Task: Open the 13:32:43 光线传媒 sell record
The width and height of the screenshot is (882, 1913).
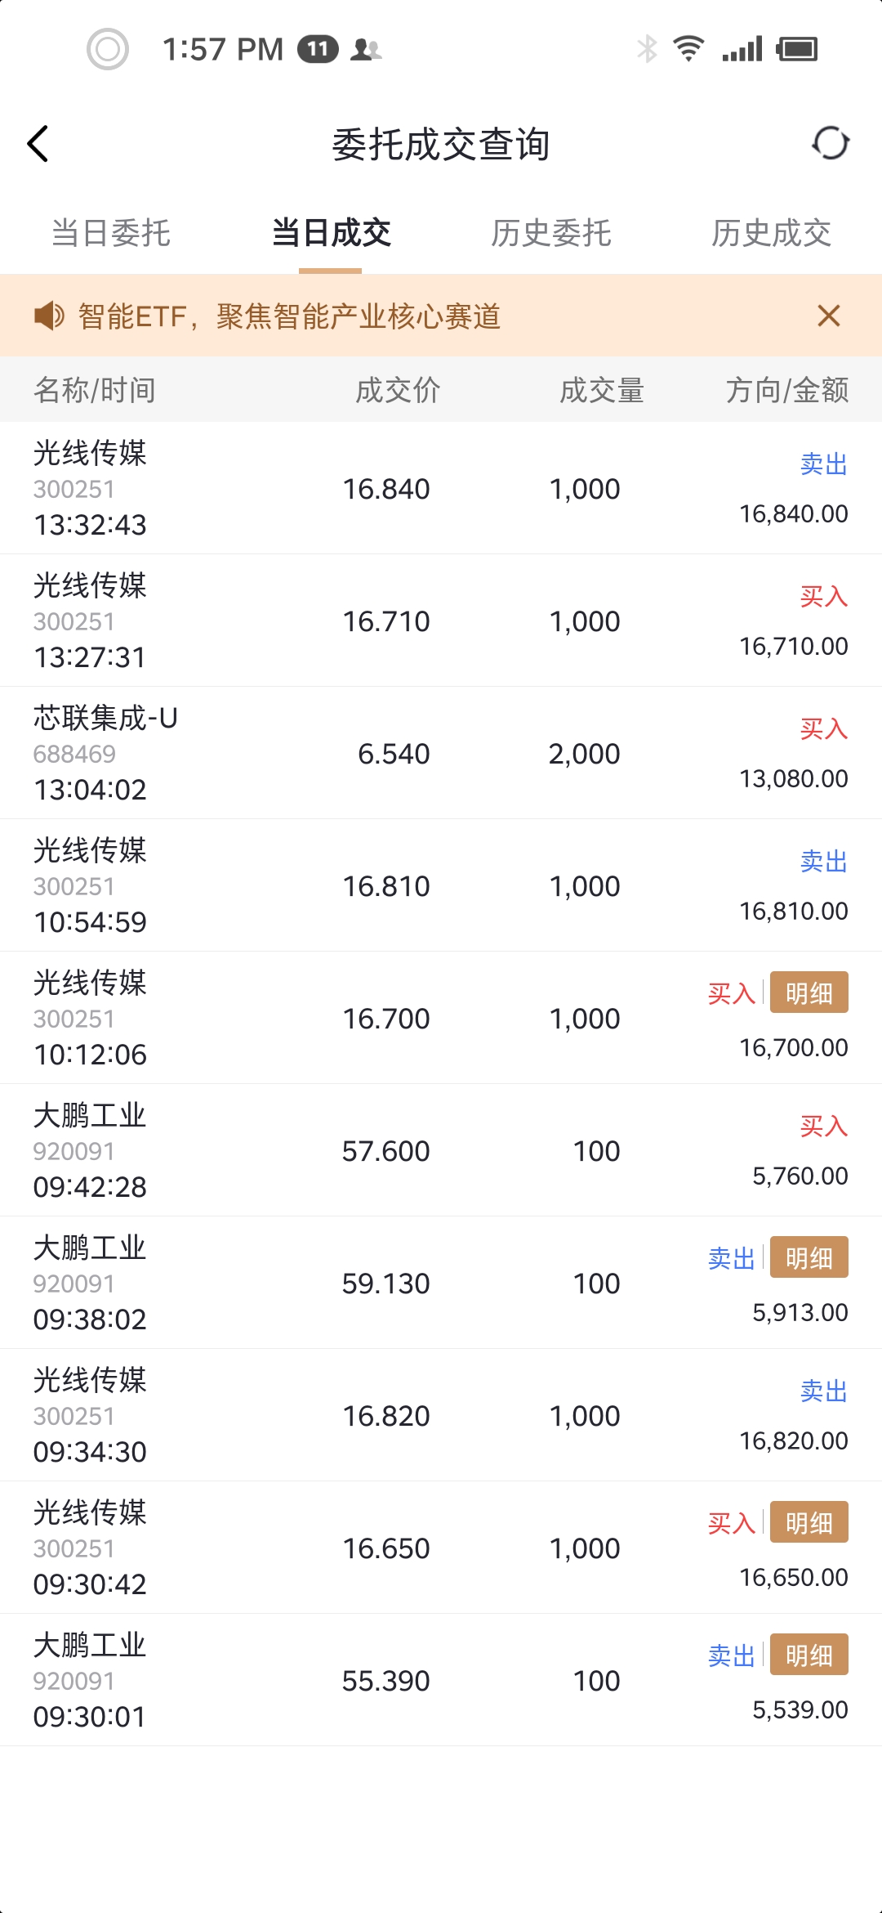Action: point(441,488)
